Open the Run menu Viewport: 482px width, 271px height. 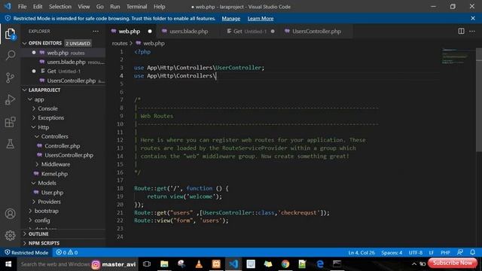115,7
